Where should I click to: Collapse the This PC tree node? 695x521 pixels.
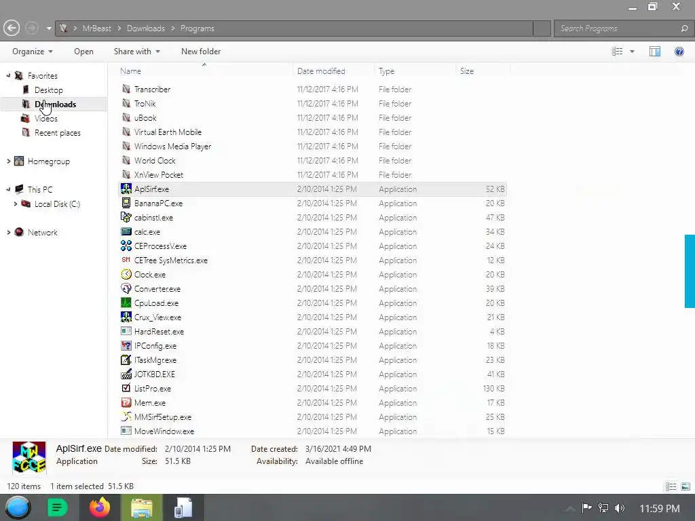point(8,190)
